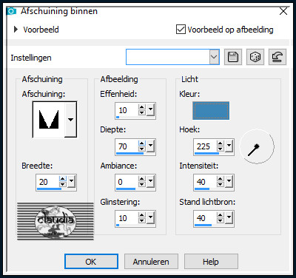Decrease Hoek with the down spinner arrow
Image resolution: width=296 pixels, height=278 pixels.
pyautogui.click(x=221, y=149)
